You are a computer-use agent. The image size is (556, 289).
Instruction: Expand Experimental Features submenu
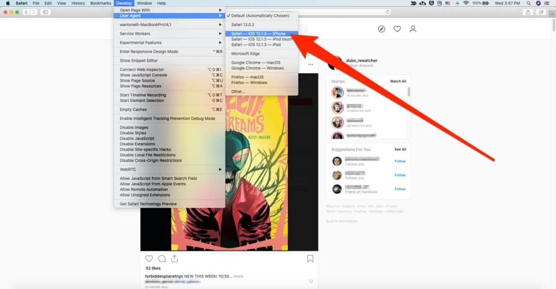[170, 43]
